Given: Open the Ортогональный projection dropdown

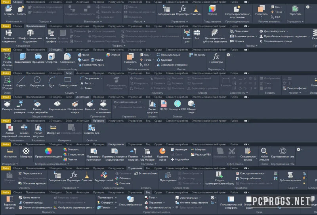Looking at the screenshot, I should click(x=188, y=198).
